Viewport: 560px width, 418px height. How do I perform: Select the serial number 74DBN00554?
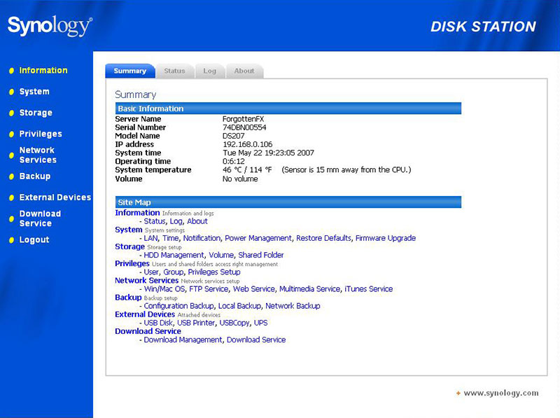(244, 127)
